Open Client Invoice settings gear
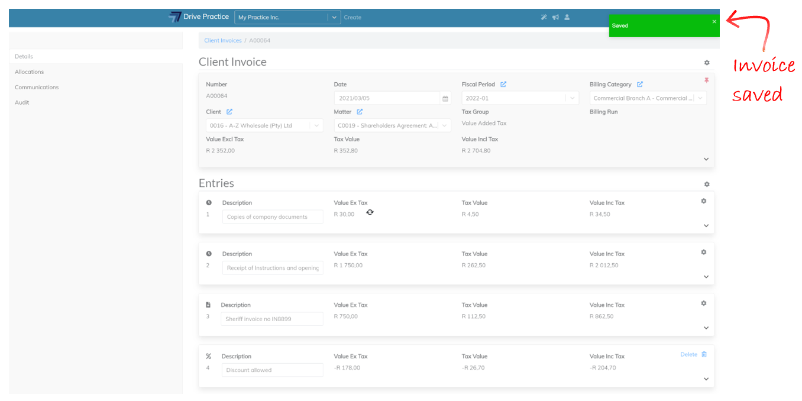The width and height of the screenshot is (802, 401). coord(706,63)
